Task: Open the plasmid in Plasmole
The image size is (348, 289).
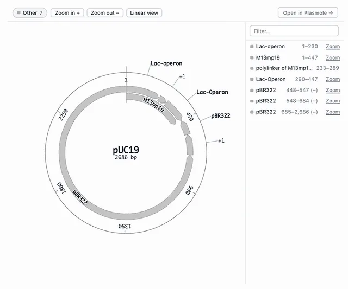Action: [x=308, y=13]
